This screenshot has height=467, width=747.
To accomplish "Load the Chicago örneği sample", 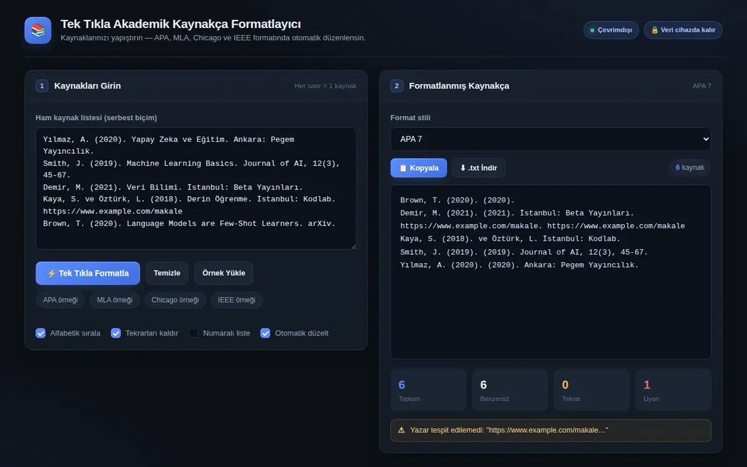I will (175, 300).
